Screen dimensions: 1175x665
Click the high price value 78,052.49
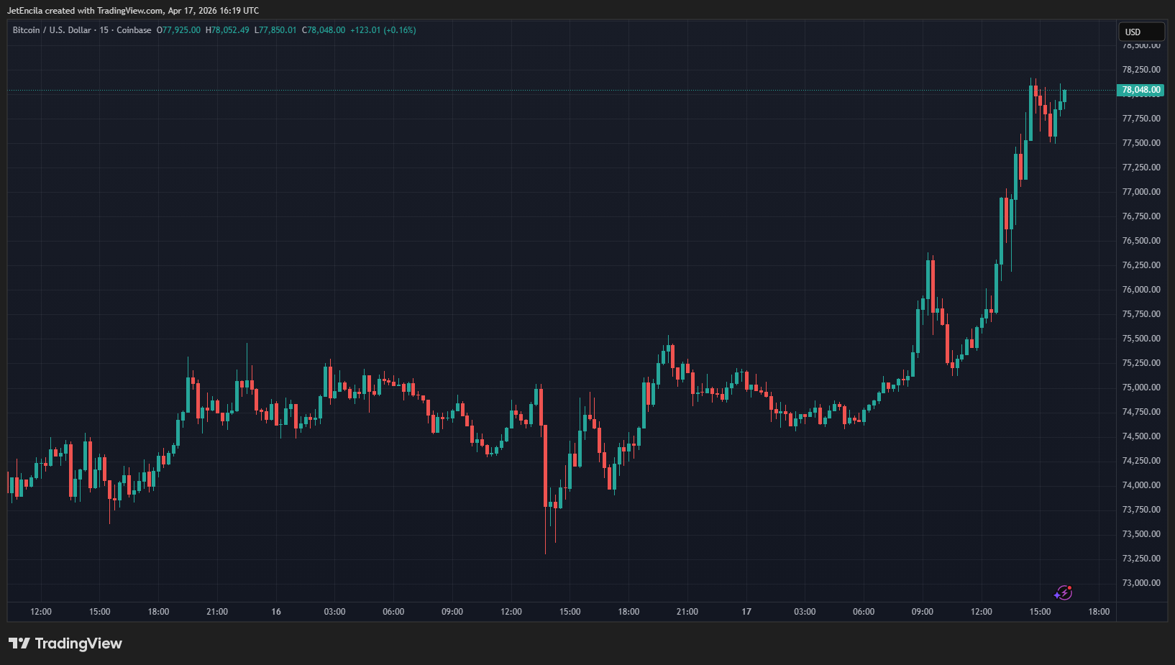[x=229, y=30]
